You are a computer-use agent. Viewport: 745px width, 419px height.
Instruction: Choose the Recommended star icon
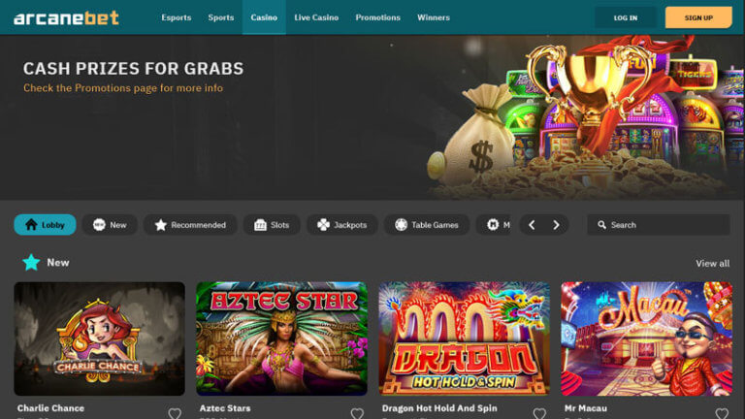tap(161, 225)
